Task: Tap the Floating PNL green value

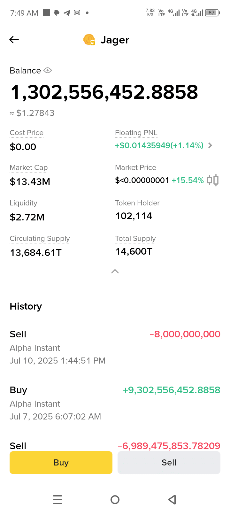Action: click(159, 145)
